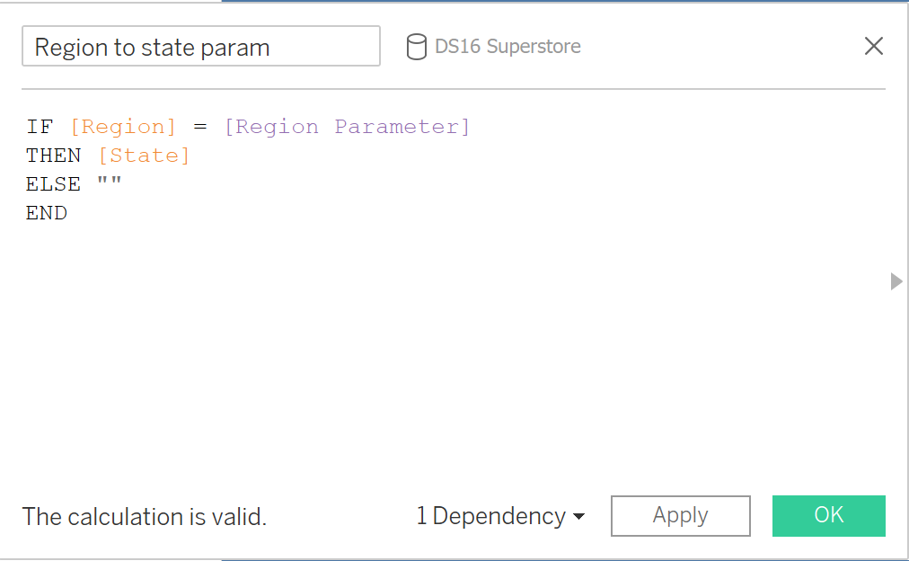Click the THEN keyword
Screen dimensions: 909x561
(x=53, y=156)
